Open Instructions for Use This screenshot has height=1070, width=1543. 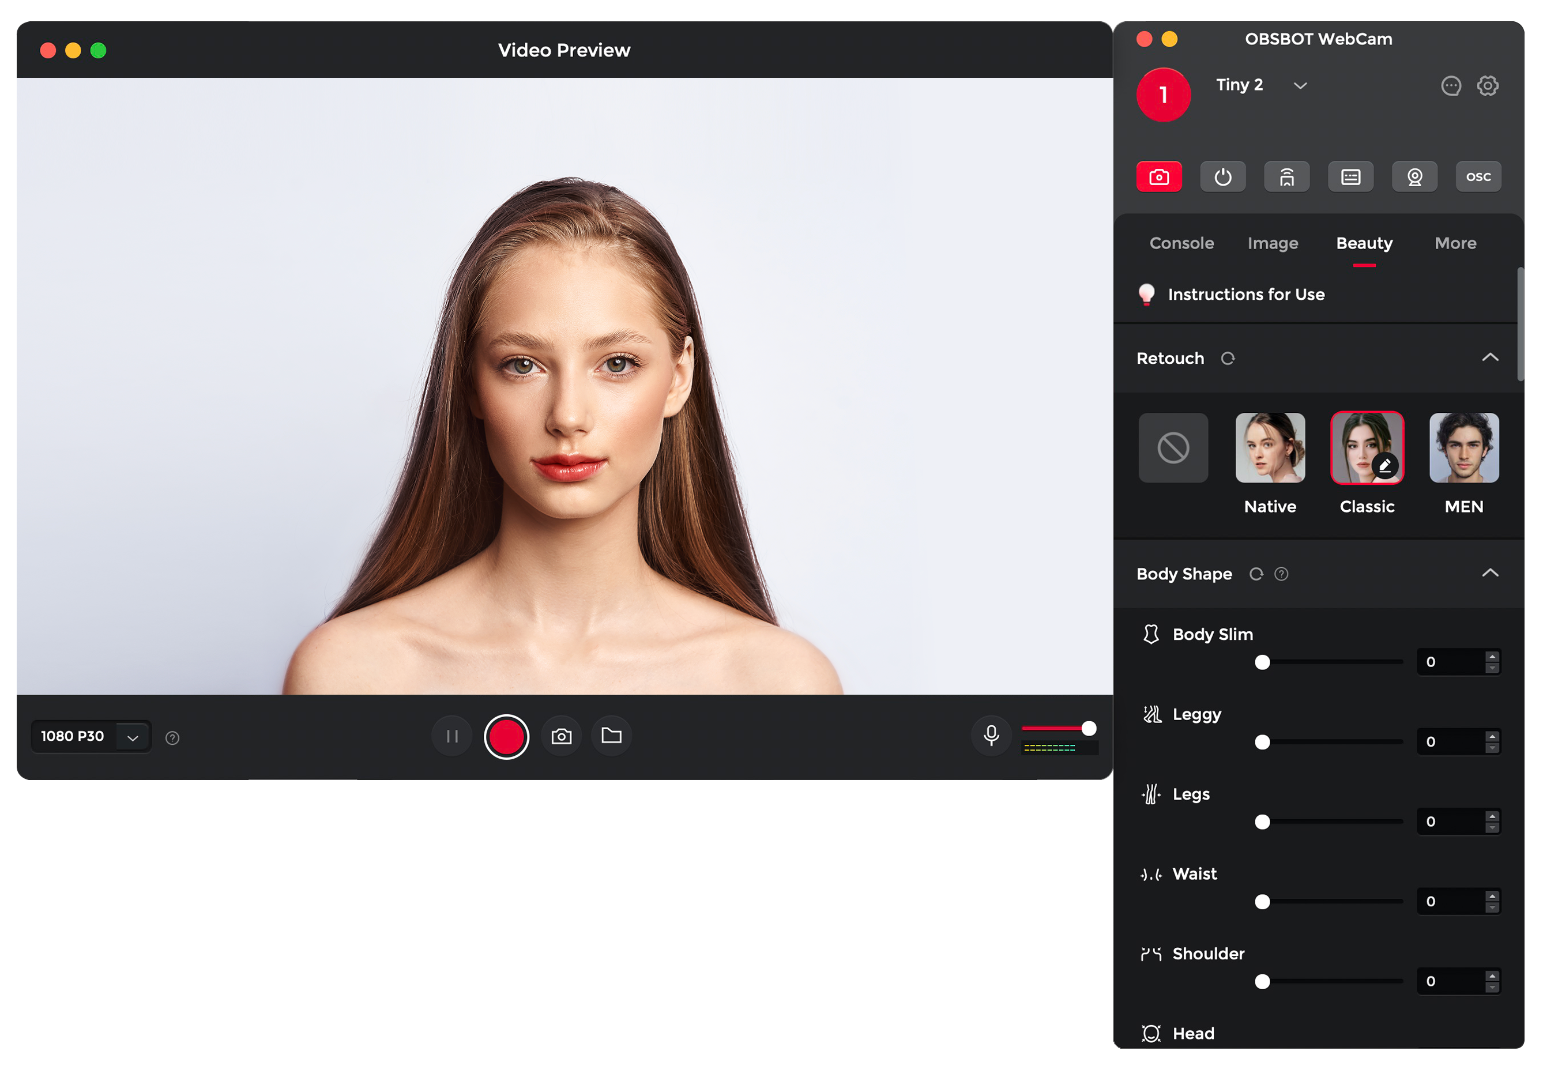click(1245, 295)
